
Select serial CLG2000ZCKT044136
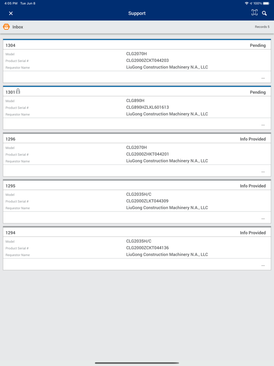point(147,248)
